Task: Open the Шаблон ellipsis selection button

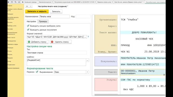Action: (x=88, y=60)
